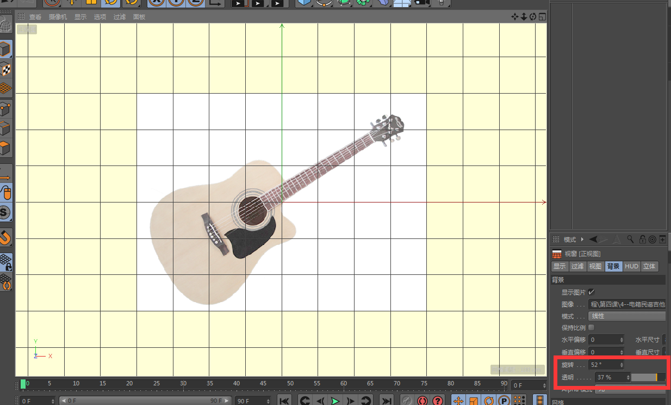Expand the 模式 menu arrow in attributes header
This screenshot has height=405, width=671.
pyautogui.click(x=582, y=240)
